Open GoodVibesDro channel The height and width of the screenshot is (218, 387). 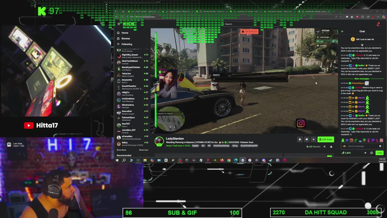pyautogui.click(x=132, y=87)
